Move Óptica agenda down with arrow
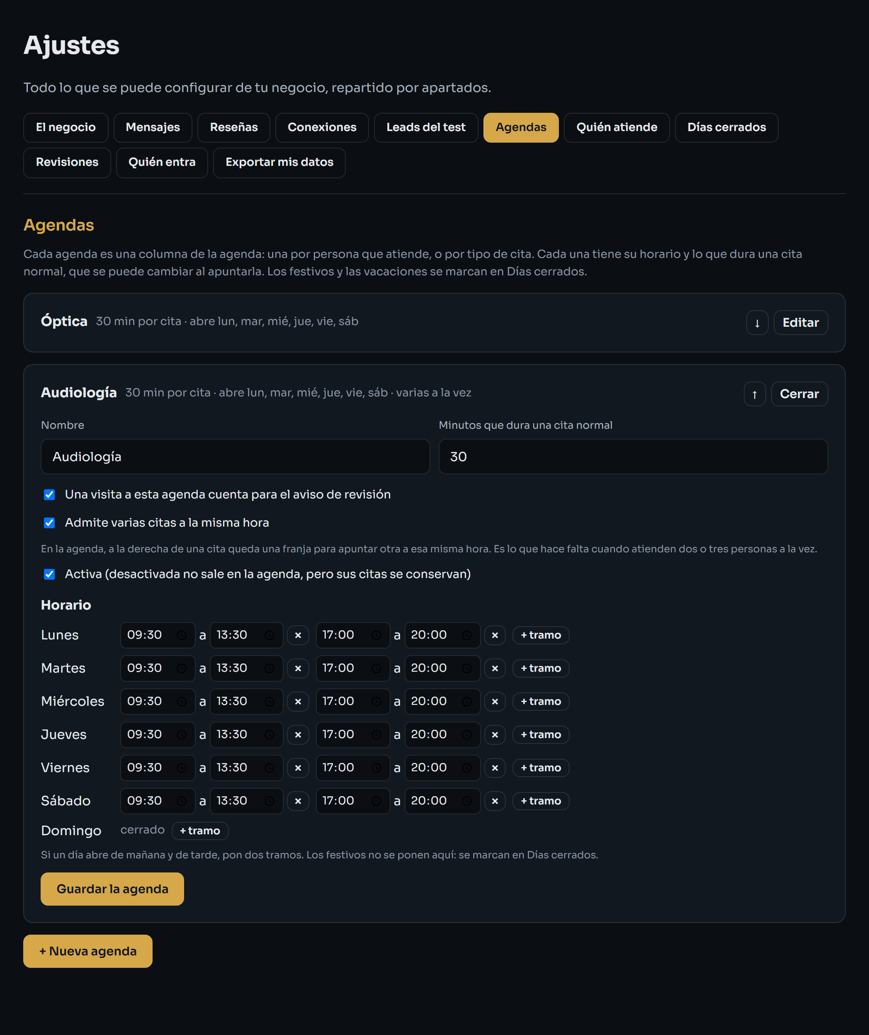 pos(757,323)
